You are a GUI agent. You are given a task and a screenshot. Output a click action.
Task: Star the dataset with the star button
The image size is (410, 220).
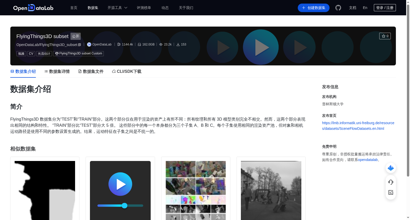click(385, 36)
